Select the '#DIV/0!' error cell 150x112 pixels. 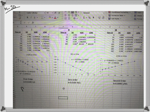(91, 44)
